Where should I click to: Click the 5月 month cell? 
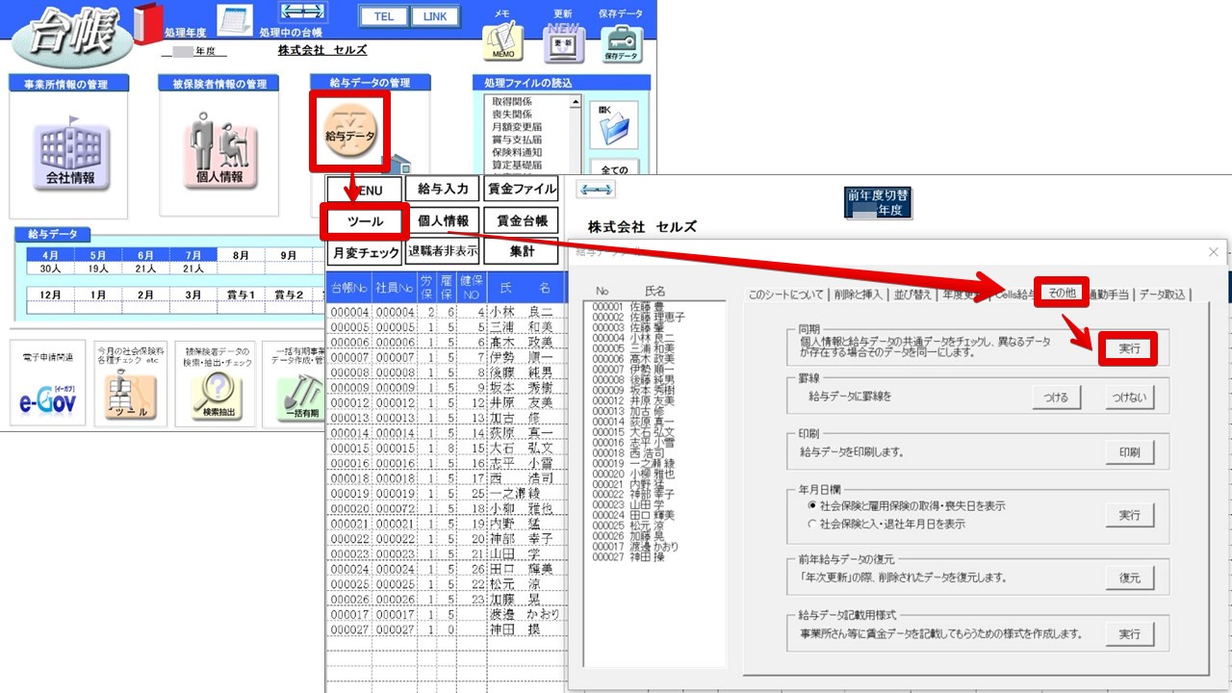pyautogui.click(x=98, y=256)
